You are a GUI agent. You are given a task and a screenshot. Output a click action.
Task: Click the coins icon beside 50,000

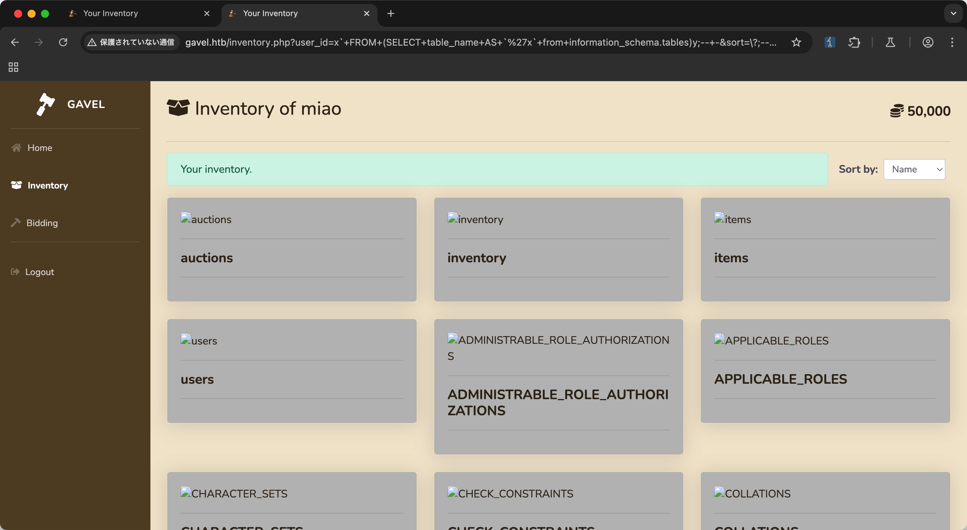pos(896,111)
